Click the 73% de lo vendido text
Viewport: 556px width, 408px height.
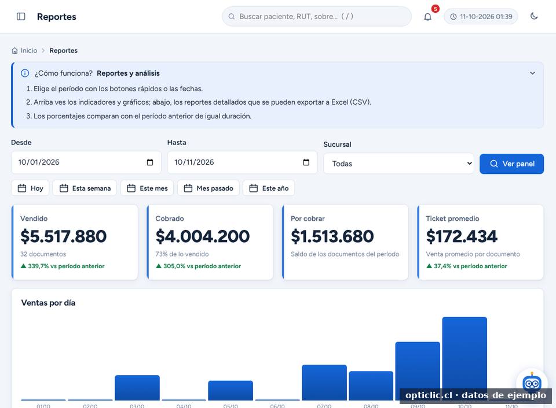[x=182, y=254]
